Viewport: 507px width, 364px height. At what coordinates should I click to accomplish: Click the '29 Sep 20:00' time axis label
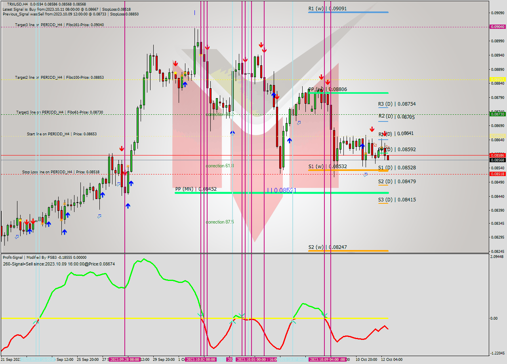(x=164, y=360)
